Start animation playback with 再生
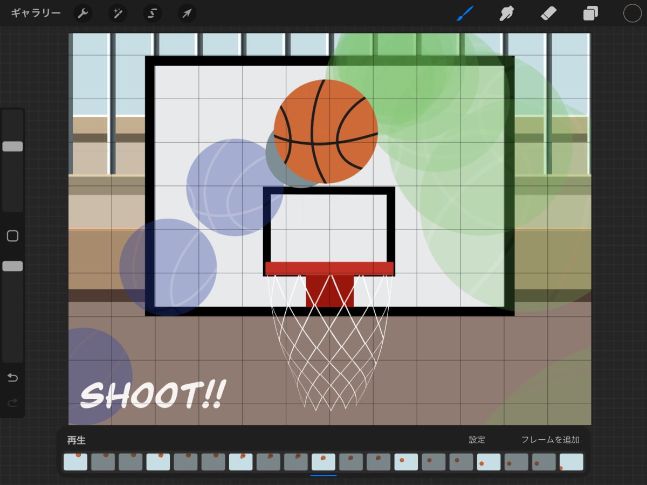The image size is (647, 485). (77, 440)
